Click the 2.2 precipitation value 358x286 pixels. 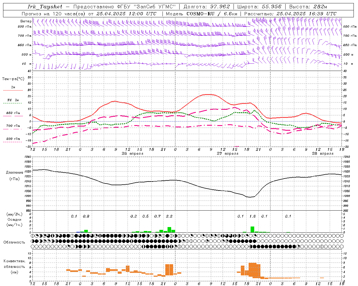click(169, 216)
